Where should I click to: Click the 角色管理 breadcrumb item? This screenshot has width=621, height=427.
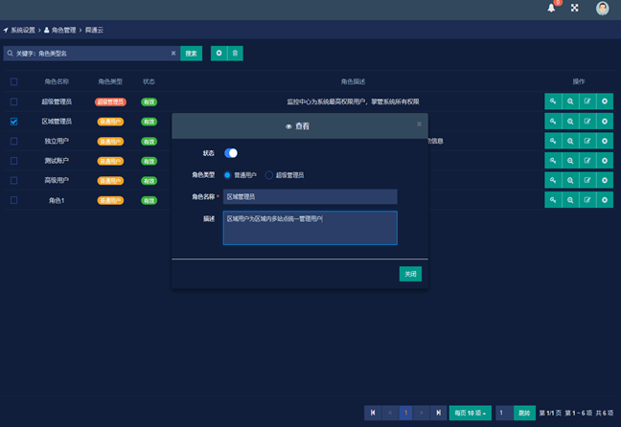pos(64,31)
